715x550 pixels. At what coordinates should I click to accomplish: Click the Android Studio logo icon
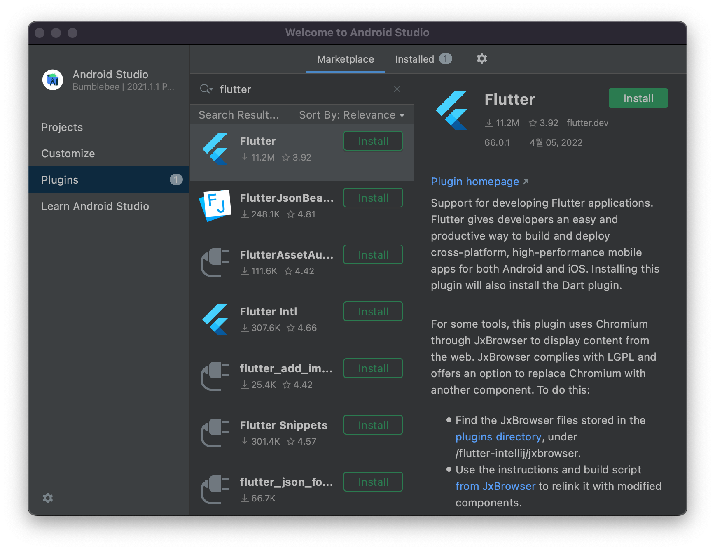[53, 79]
